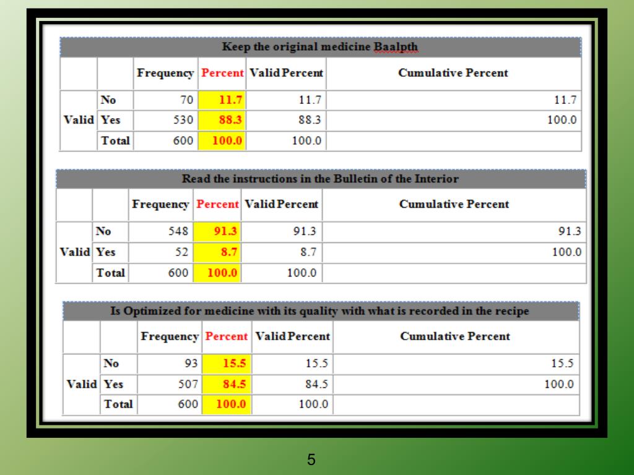Image resolution: width=634 pixels, height=475 pixels.
Task: Select the title 'Is Optimized for medicine' table heading
Action: [x=319, y=311]
